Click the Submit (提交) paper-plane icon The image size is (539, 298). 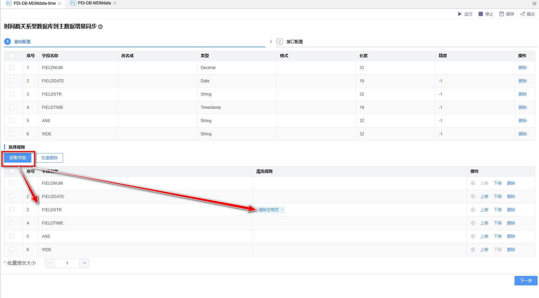[x=522, y=14]
